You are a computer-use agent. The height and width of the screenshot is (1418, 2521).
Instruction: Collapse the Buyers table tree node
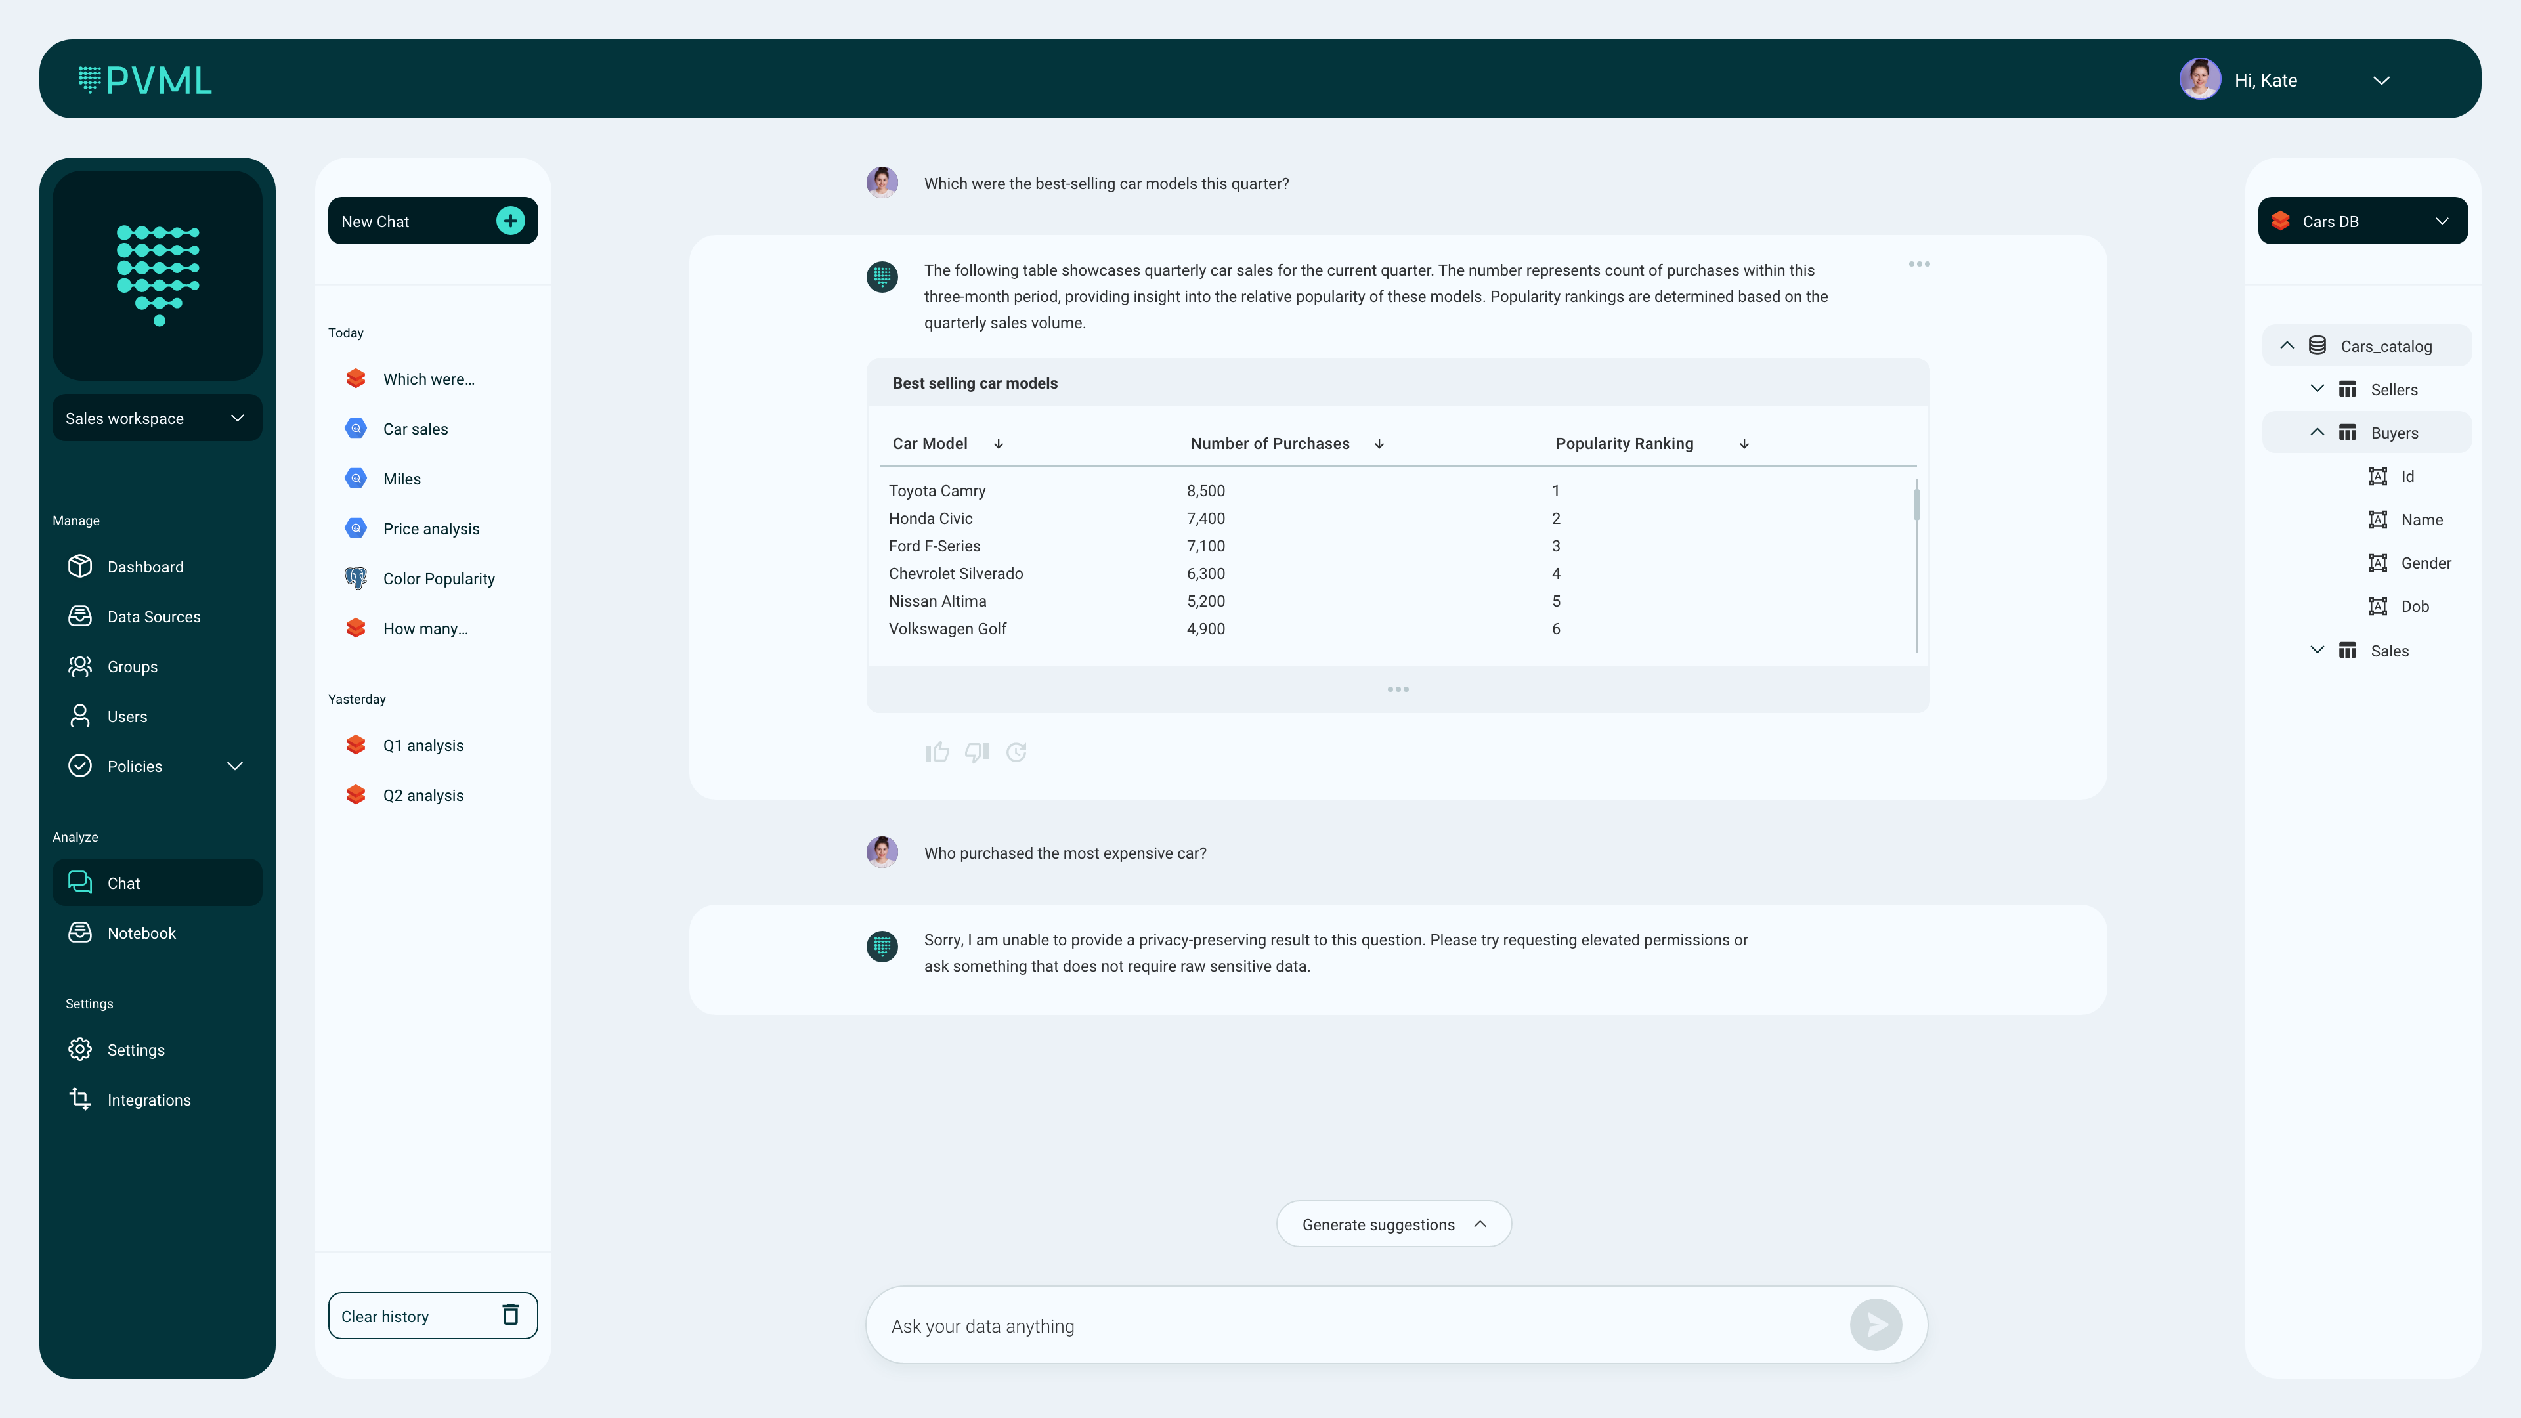(x=2316, y=433)
